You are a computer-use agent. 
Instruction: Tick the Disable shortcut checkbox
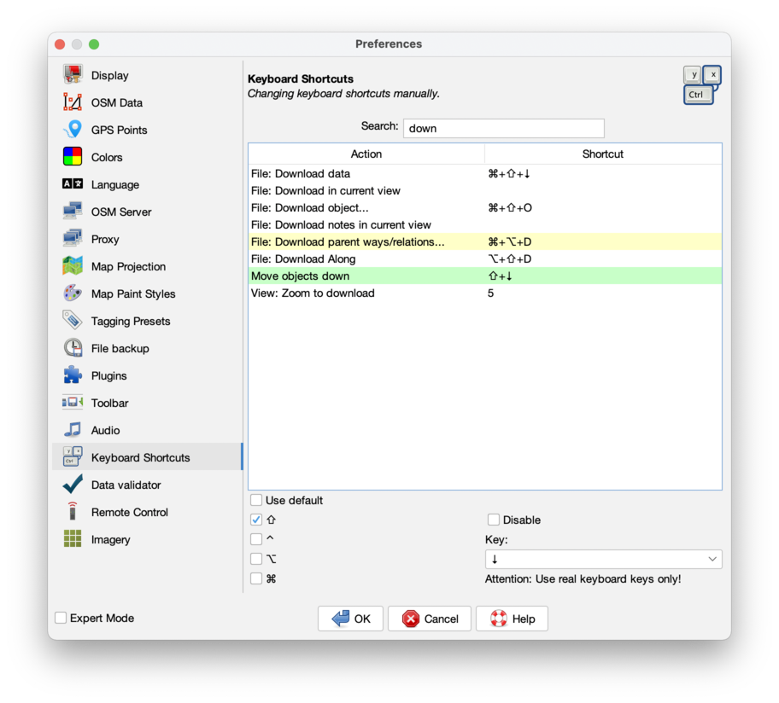494,520
